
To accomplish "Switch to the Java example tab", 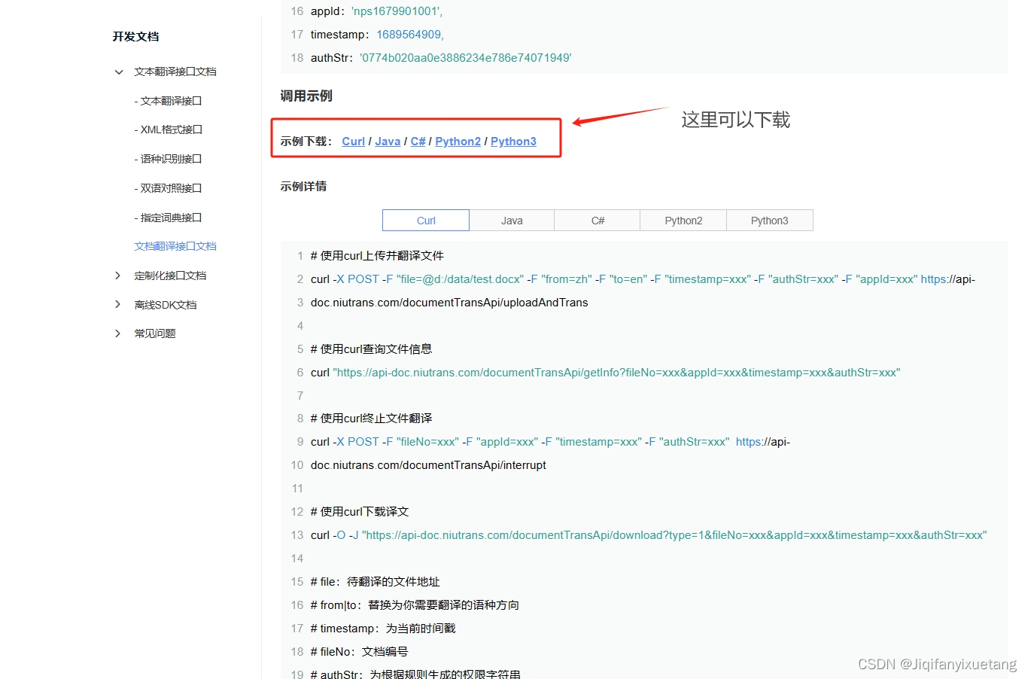I will (512, 221).
